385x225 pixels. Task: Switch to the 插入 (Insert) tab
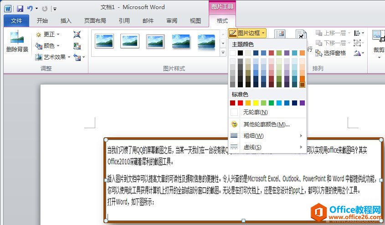click(x=66, y=21)
